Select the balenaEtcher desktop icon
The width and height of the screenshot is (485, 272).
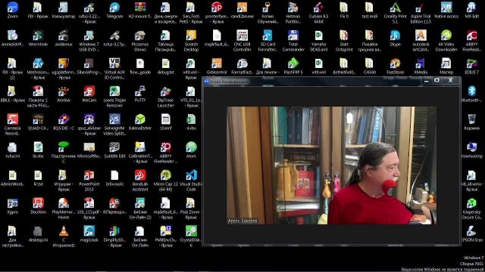tap(140, 122)
